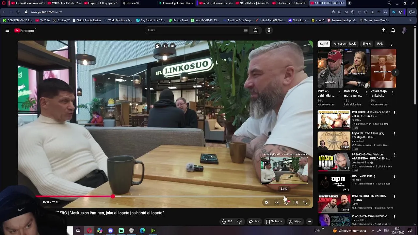Open Opera GX from the taskbar
The image size is (418, 235).
tap(89, 231)
